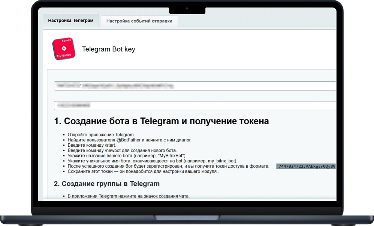The width and height of the screenshot is (374, 226).
Task: Click heading 1. Создание бота в Telegram
Action: [162, 121]
